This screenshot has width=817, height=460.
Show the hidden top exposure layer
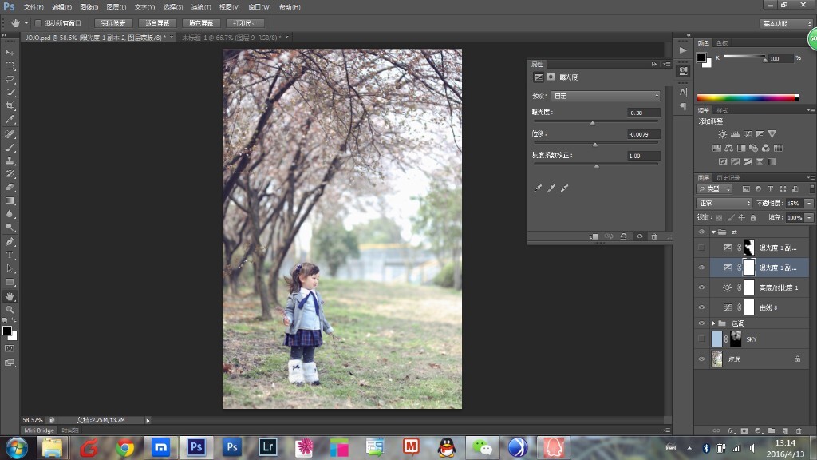tap(701, 248)
